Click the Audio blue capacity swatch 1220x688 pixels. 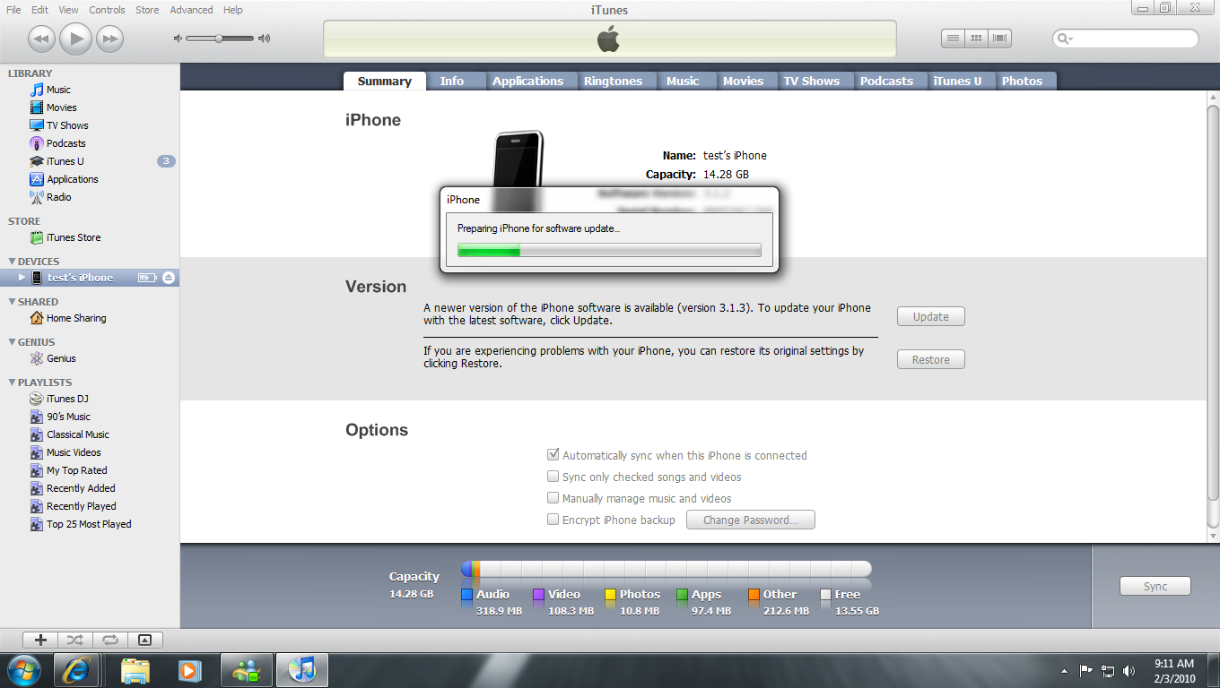tap(466, 594)
